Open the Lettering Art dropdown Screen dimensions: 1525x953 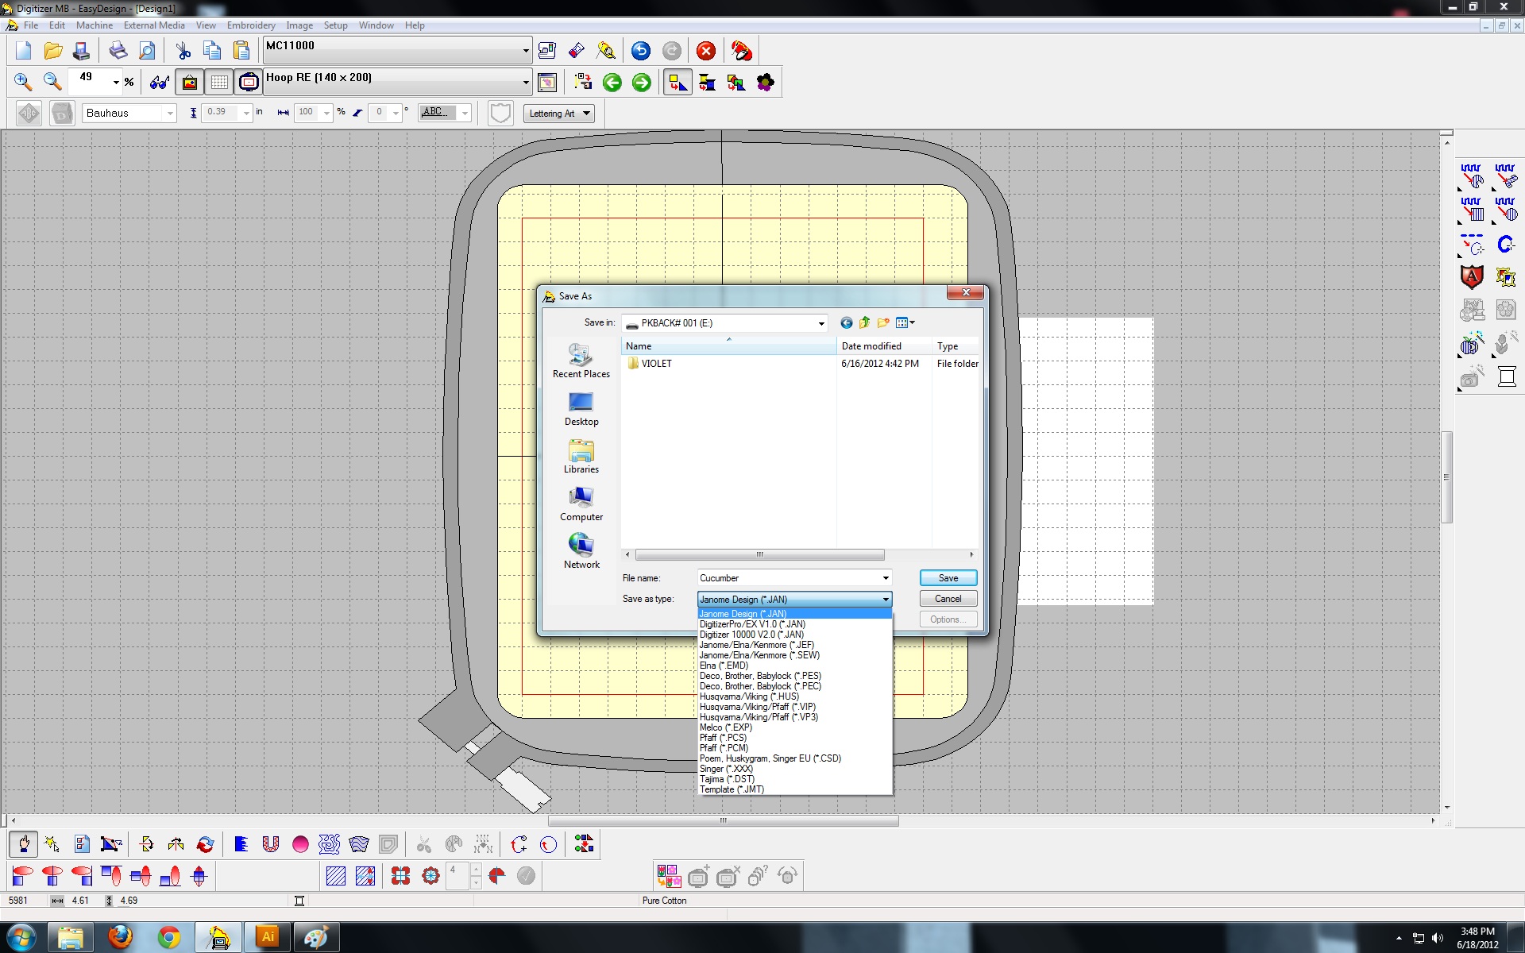560,114
